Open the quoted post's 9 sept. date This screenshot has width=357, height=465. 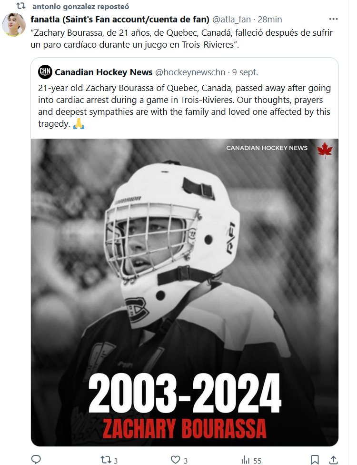[245, 72]
